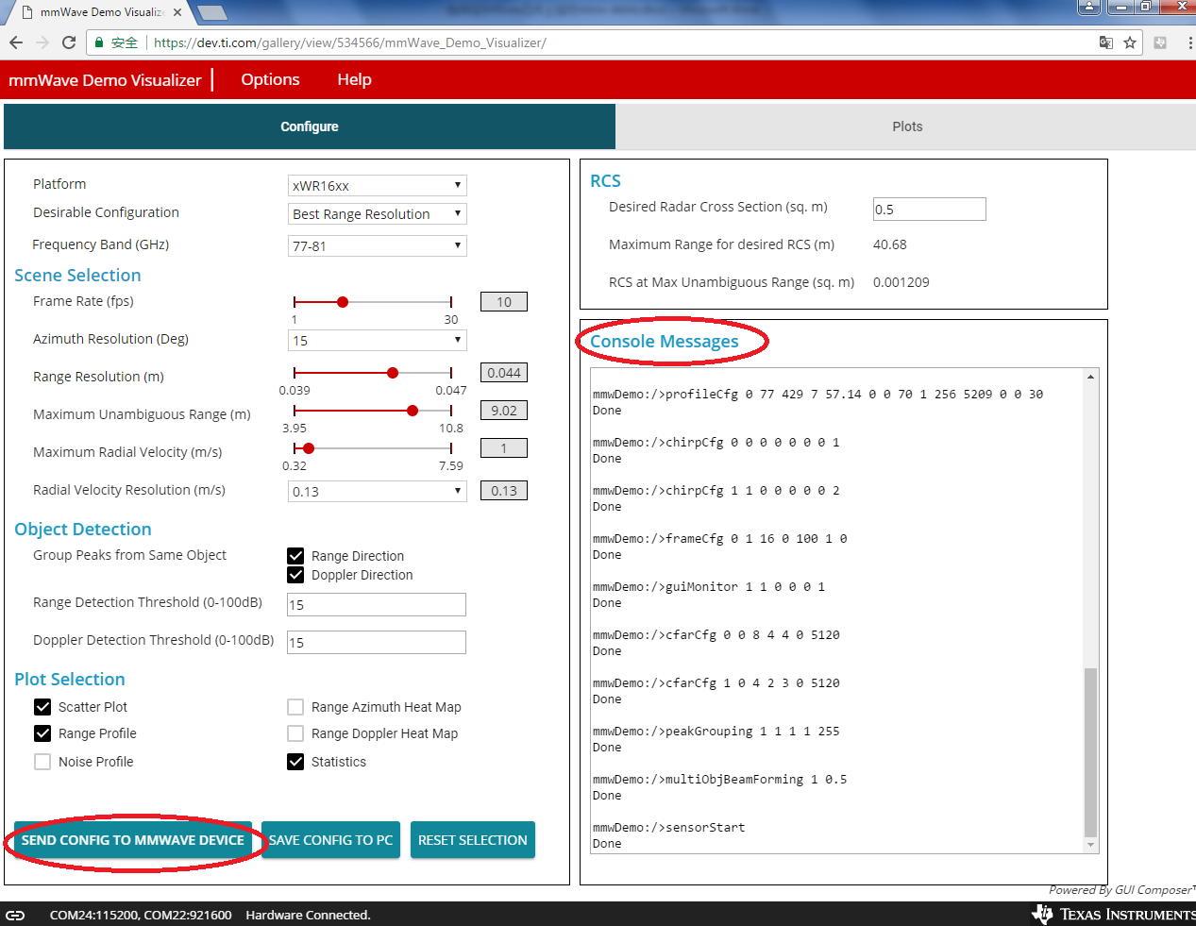Screen dimensions: 1196x926
Task: Open Radial Velocity Resolution dropdown
Action: pyautogui.click(x=378, y=492)
